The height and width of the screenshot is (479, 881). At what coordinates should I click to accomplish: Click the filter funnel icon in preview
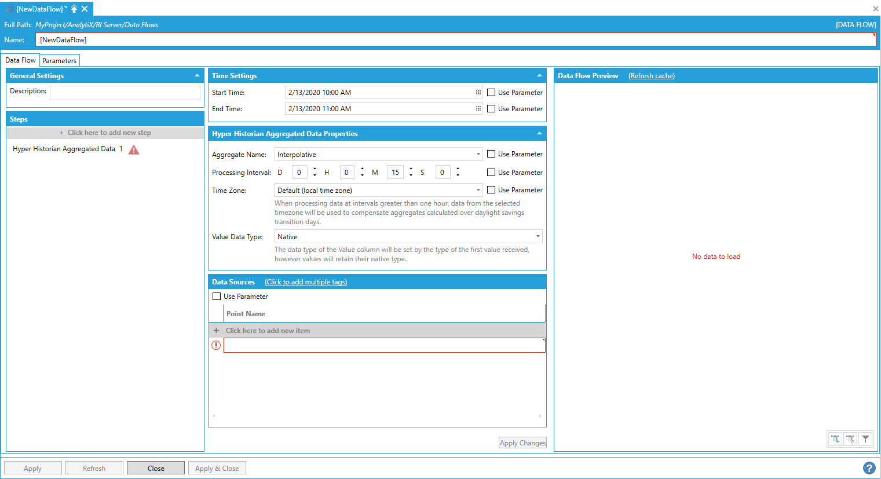(865, 439)
